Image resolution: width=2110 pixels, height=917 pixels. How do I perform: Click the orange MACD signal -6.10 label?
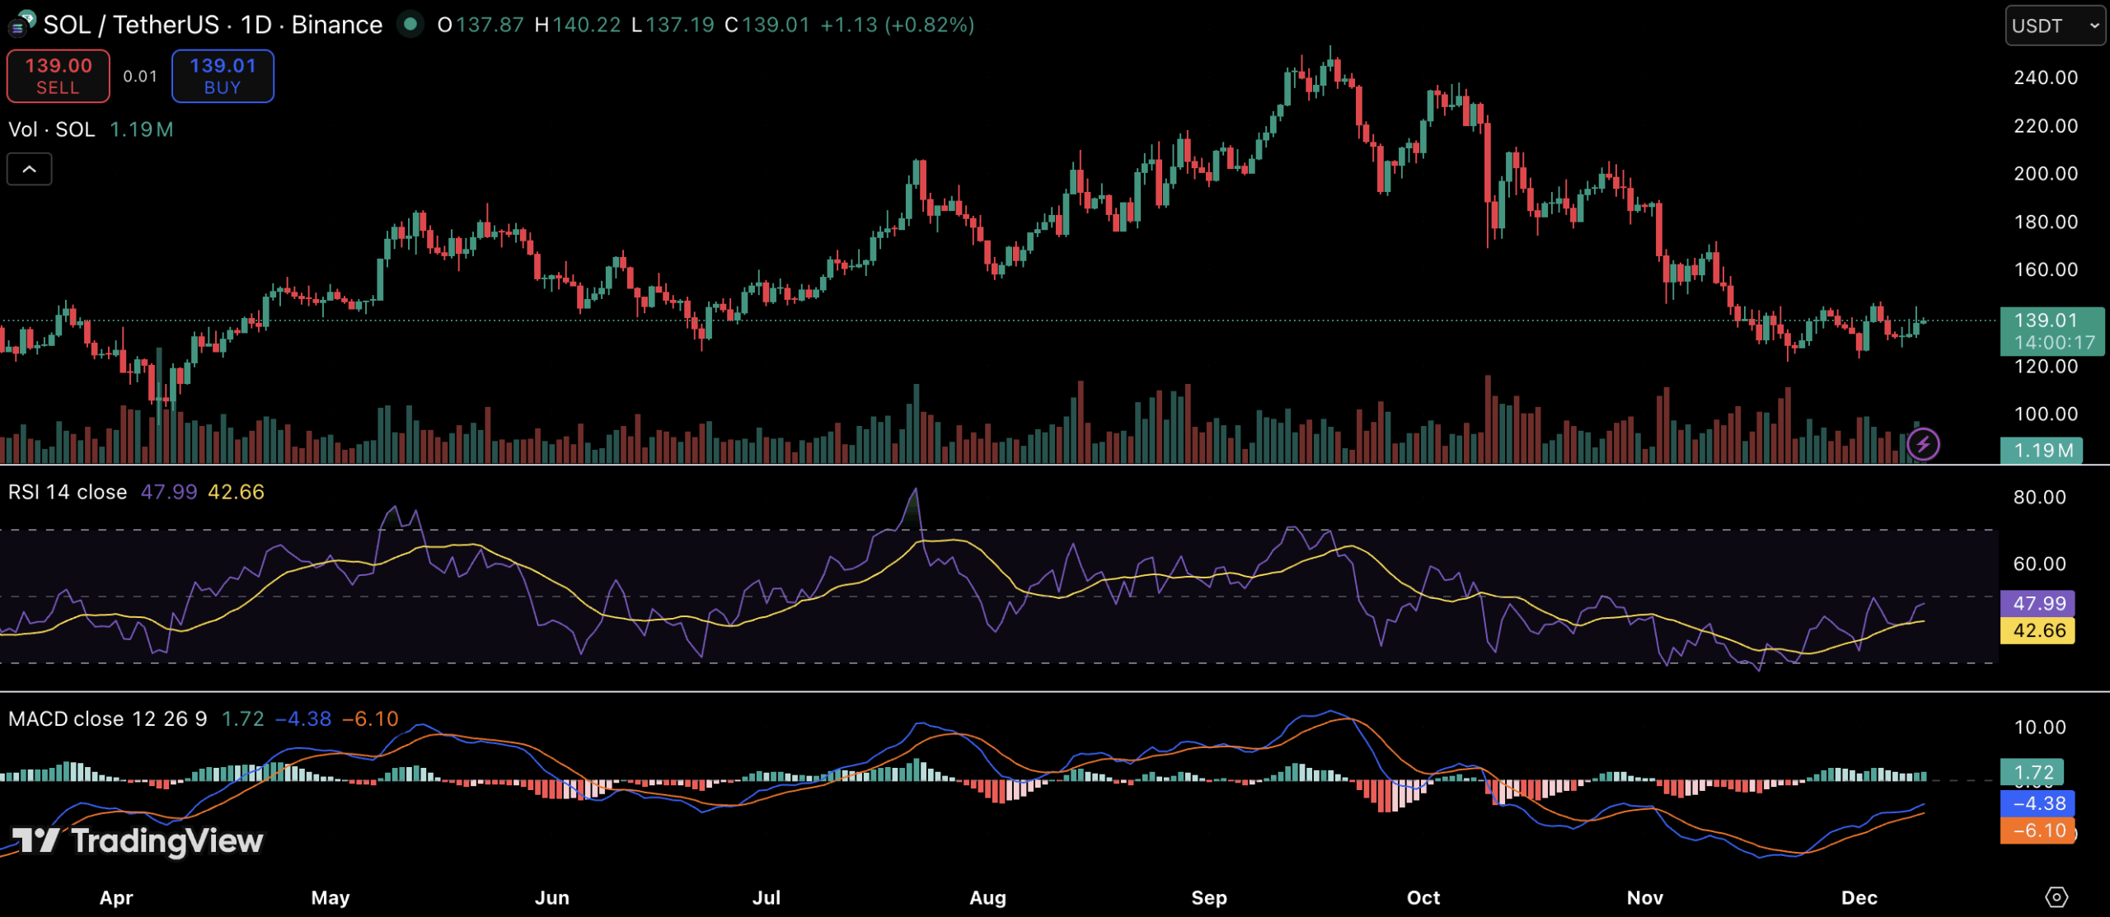tap(2039, 830)
